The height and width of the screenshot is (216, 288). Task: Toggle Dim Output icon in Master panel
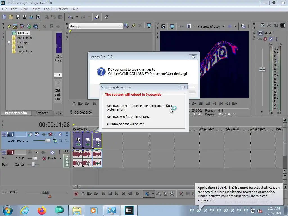click(x=276, y=25)
